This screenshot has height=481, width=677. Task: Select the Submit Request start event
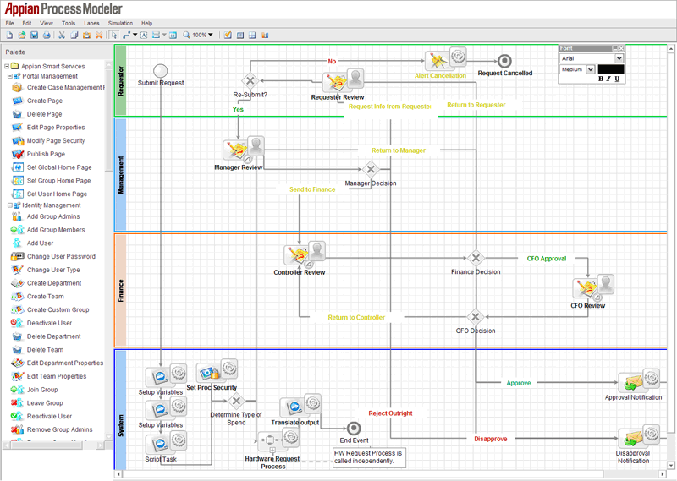[160, 71]
